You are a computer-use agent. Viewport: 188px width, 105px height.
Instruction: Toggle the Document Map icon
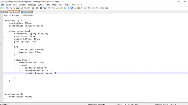click(x=78, y=8)
